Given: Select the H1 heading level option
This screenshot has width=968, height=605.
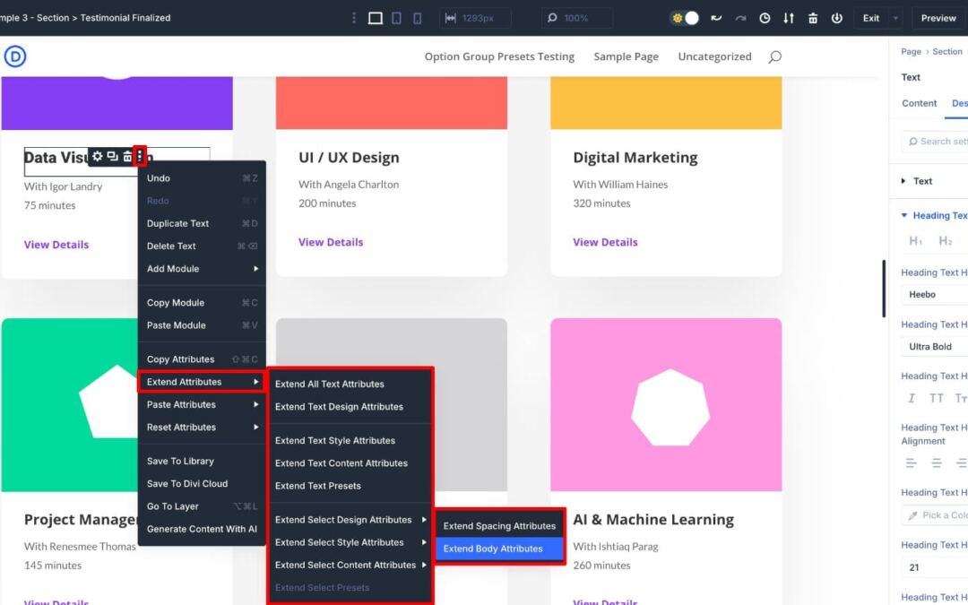Looking at the screenshot, I should 915,241.
